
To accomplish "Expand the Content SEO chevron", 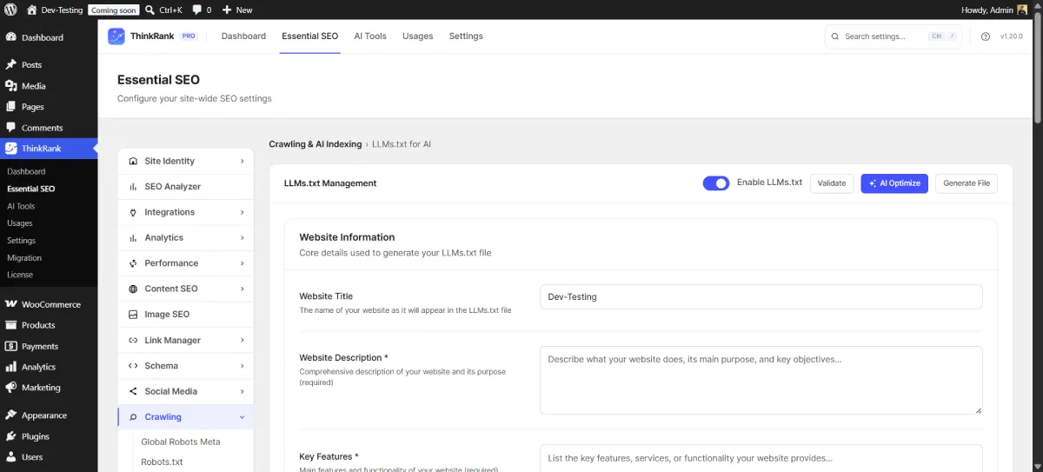I will point(242,289).
